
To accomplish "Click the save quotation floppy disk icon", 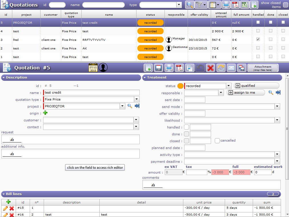I will pyautogui.click(x=158, y=68).
